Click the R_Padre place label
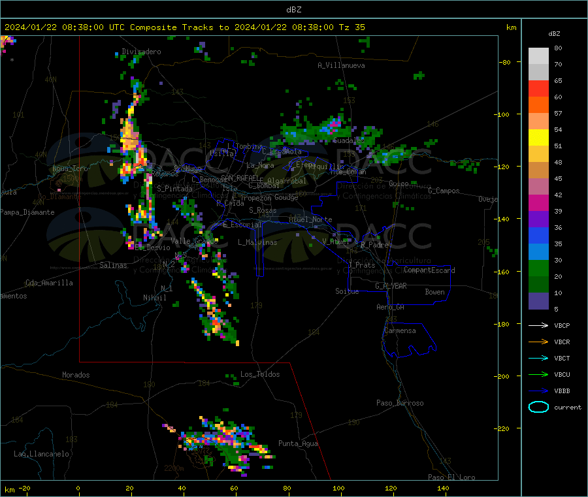This screenshot has width=588, height=497. click(x=374, y=245)
